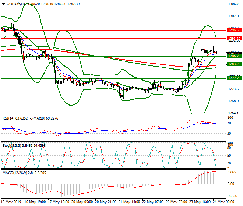Click the chart menu triangle beside GOLD.fs
The image size is (243, 206).
3,4
